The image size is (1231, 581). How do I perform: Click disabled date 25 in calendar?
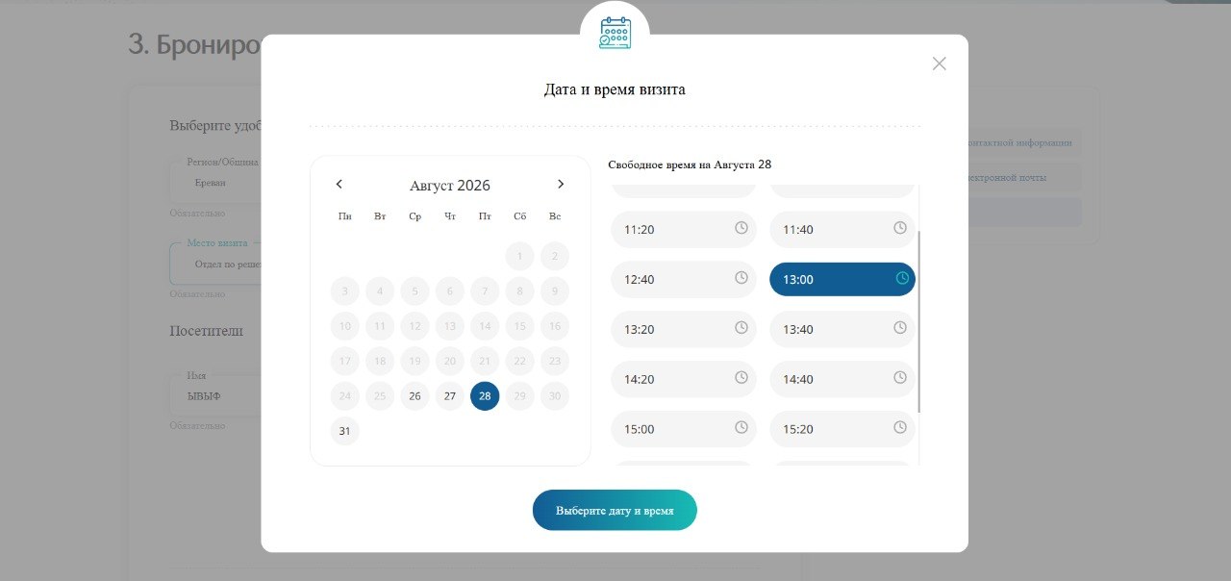click(380, 396)
